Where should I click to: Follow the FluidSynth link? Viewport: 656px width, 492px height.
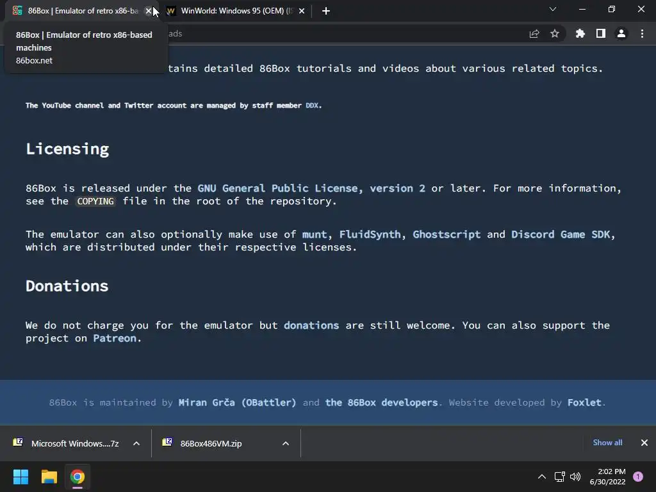coord(370,234)
